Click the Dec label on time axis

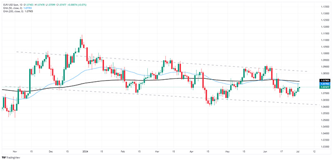(x=50, y=151)
